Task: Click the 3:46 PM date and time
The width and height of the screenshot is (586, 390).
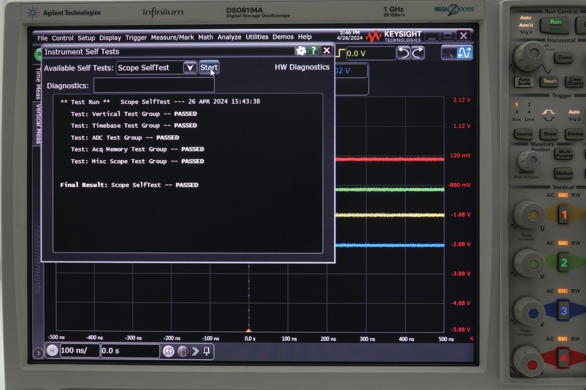Action: pos(350,35)
